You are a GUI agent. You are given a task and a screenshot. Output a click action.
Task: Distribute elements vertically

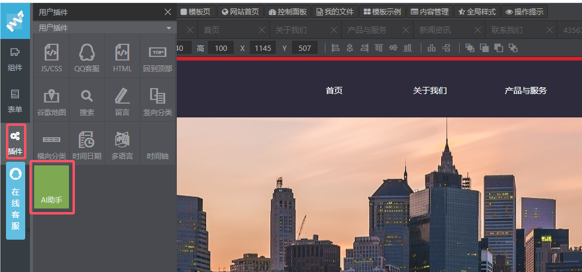point(446,48)
